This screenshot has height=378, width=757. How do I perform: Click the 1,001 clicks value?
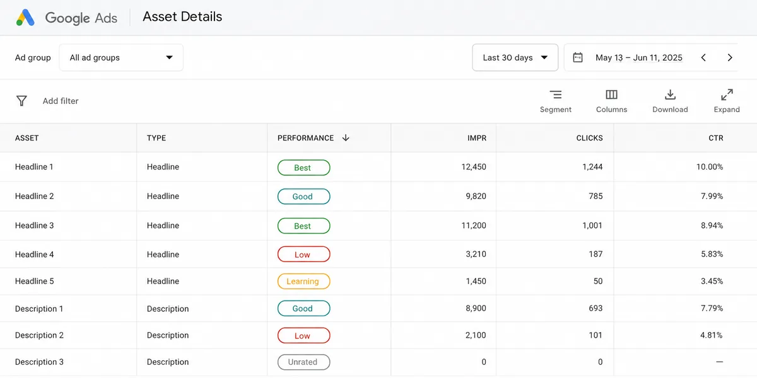[x=592, y=225]
